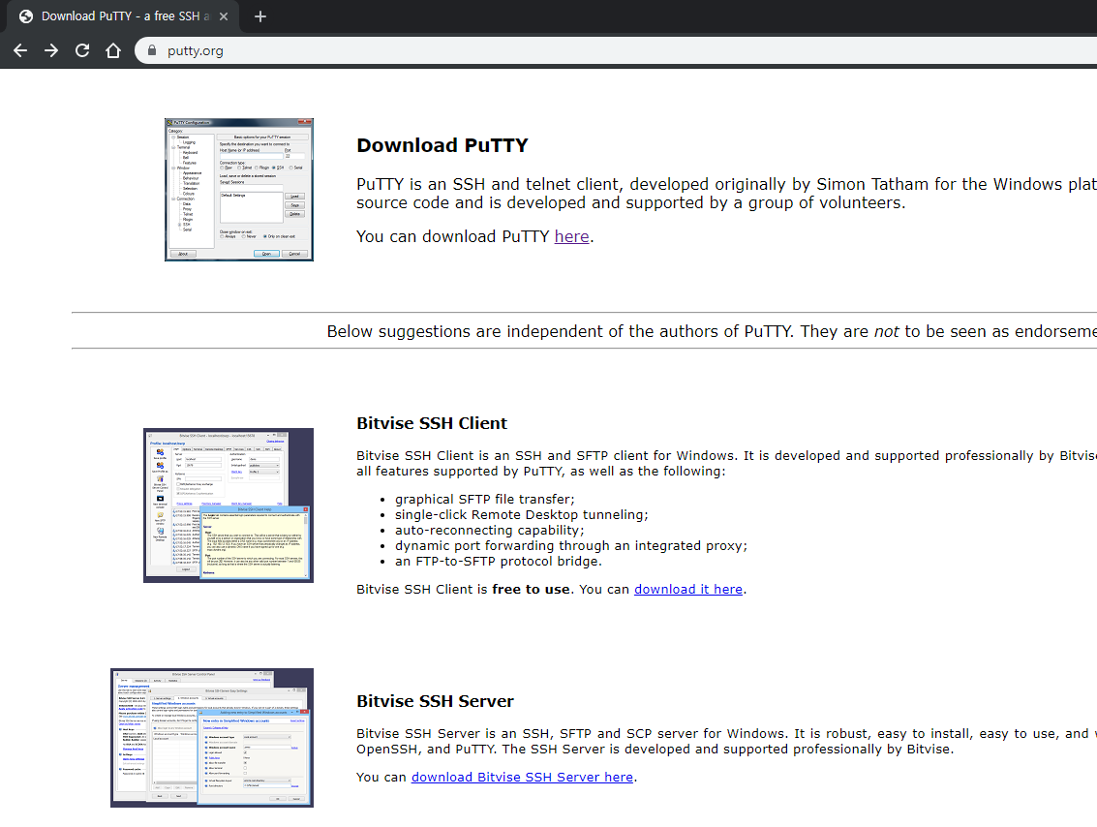
Task: Select the Download PuTTY browser tab
Action: click(124, 16)
